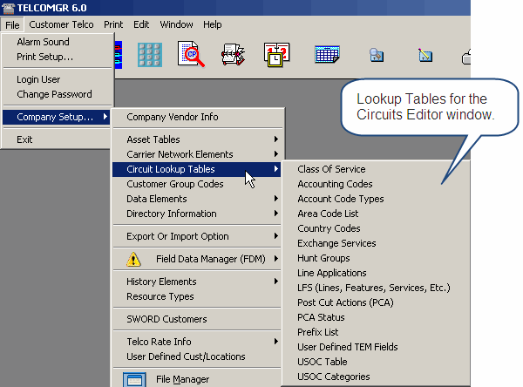This screenshot has height=387, width=523.
Task: Expand History Elements submenu
Action: 197,282
